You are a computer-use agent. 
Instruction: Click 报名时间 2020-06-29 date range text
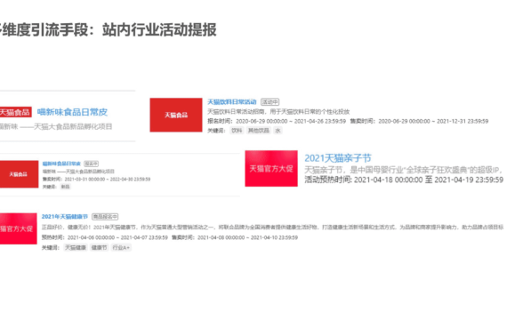pos(277,121)
